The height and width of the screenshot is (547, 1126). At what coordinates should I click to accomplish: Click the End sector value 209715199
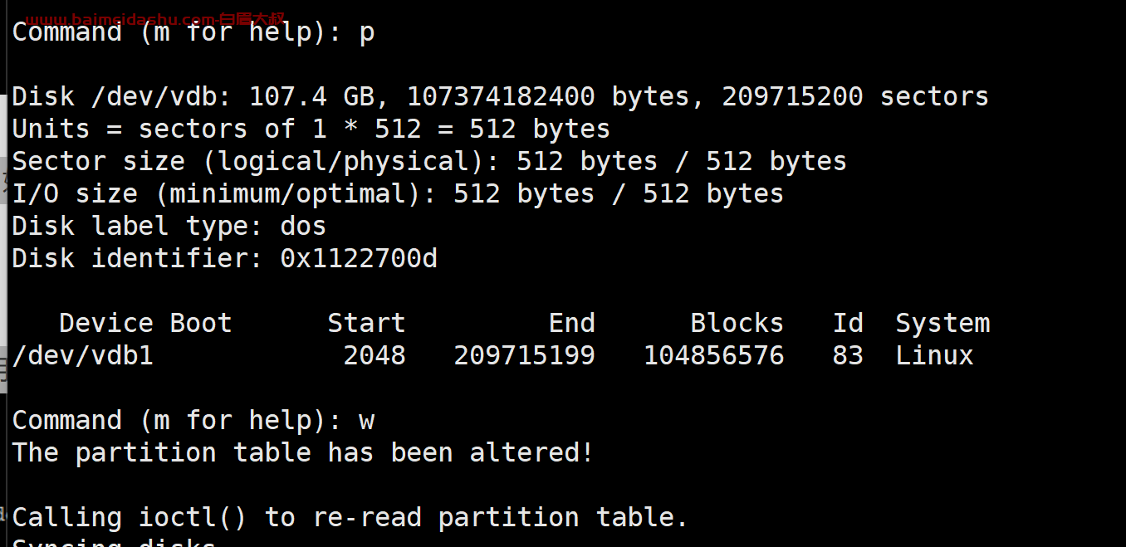(524, 356)
